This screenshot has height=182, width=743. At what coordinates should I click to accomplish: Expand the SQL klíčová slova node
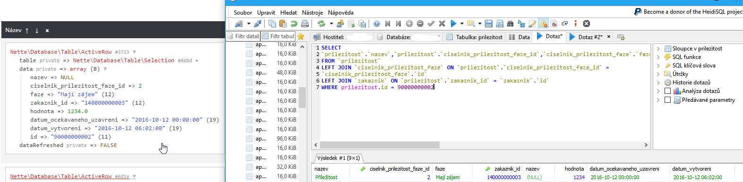click(x=658, y=66)
